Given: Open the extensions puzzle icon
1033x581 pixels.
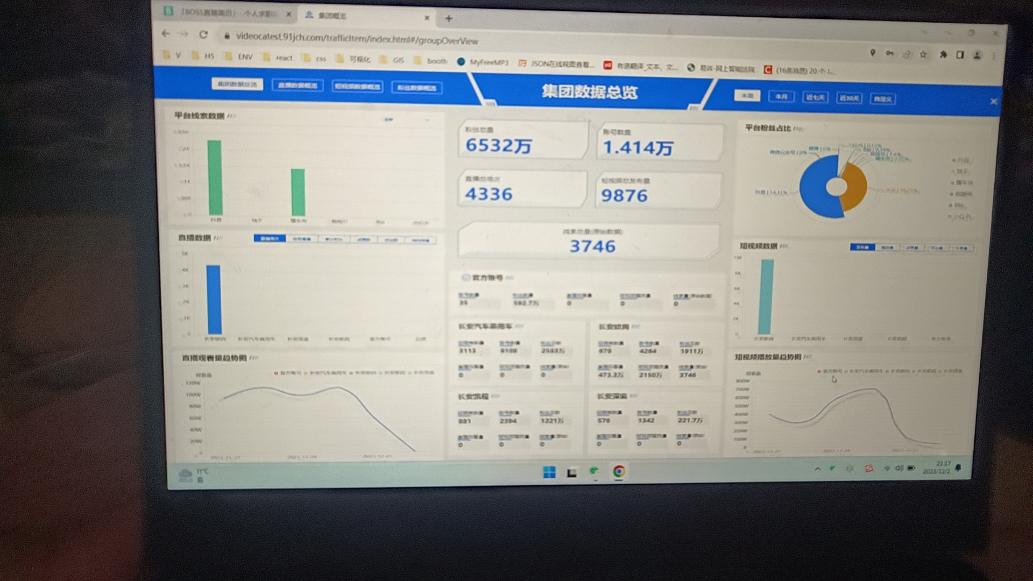Looking at the screenshot, I should pyautogui.click(x=943, y=54).
